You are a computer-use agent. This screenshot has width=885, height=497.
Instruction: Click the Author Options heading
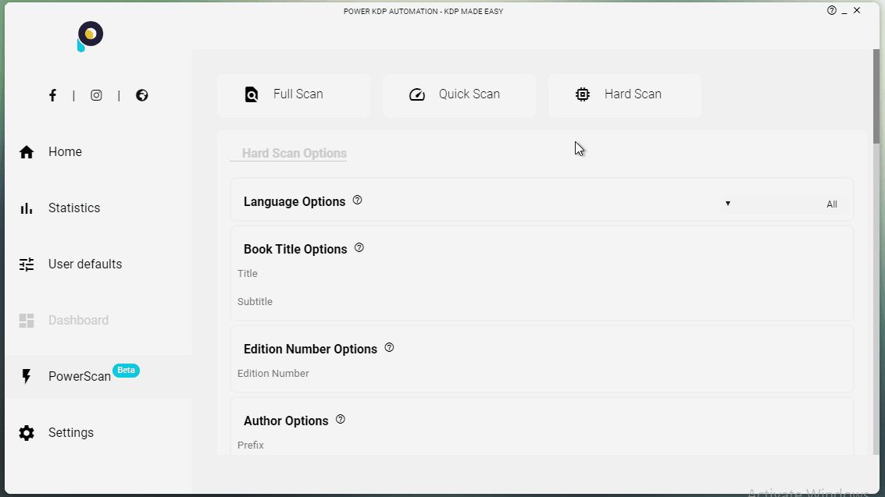click(286, 421)
